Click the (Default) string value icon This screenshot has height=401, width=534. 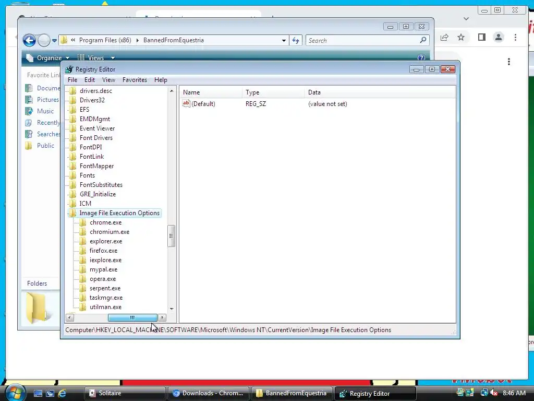click(x=186, y=103)
